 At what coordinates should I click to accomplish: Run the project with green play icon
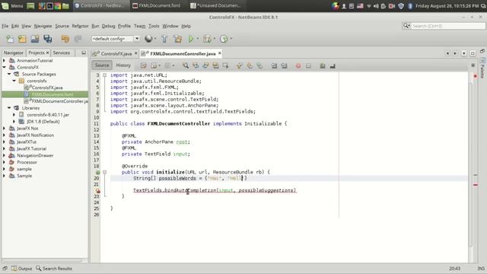point(191,39)
